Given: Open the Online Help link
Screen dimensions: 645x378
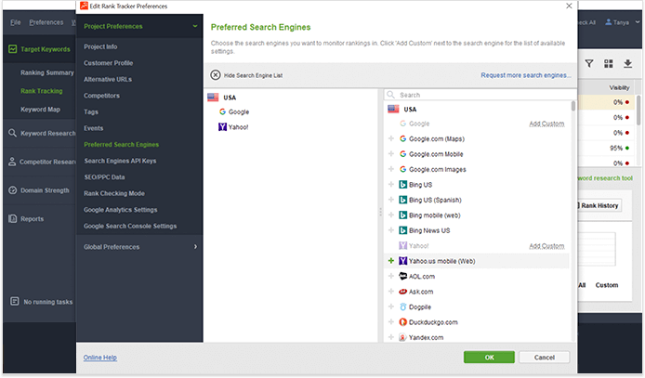Looking at the screenshot, I should tap(99, 358).
